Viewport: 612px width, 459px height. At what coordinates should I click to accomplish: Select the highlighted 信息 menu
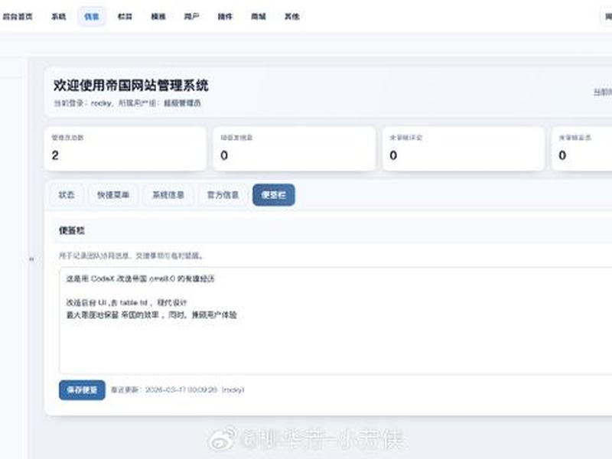coord(91,16)
